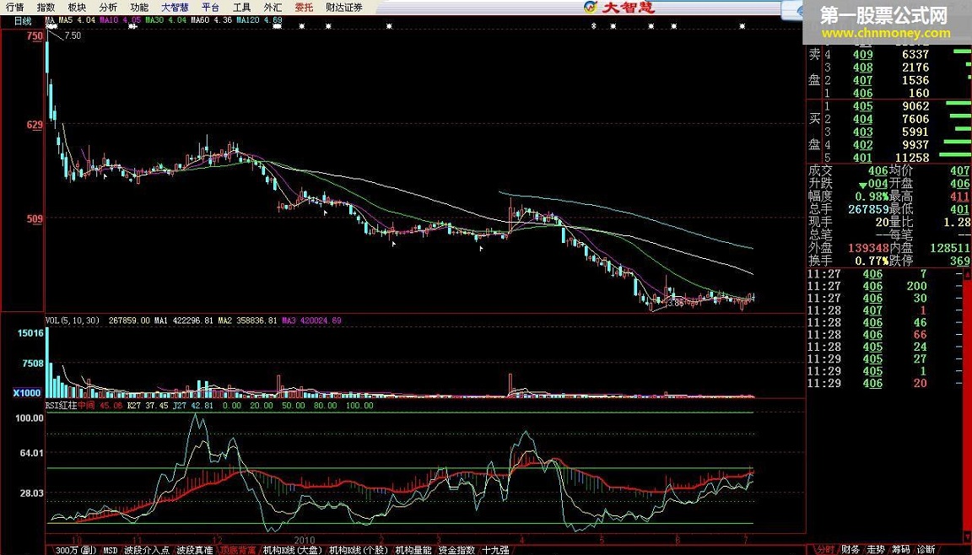Open the 委托 trading menu
Screen dimensions: 972x555
(x=304, y=8)
